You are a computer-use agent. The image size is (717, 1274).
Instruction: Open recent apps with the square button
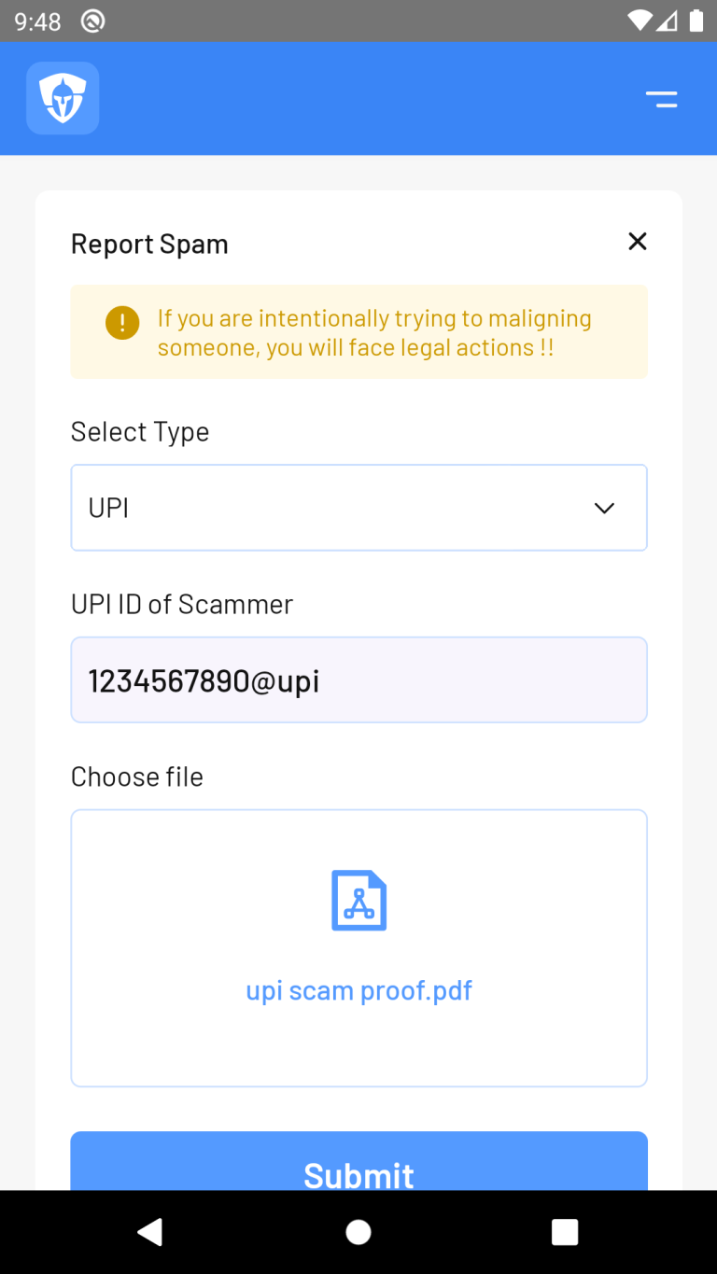coord(565,1232)
